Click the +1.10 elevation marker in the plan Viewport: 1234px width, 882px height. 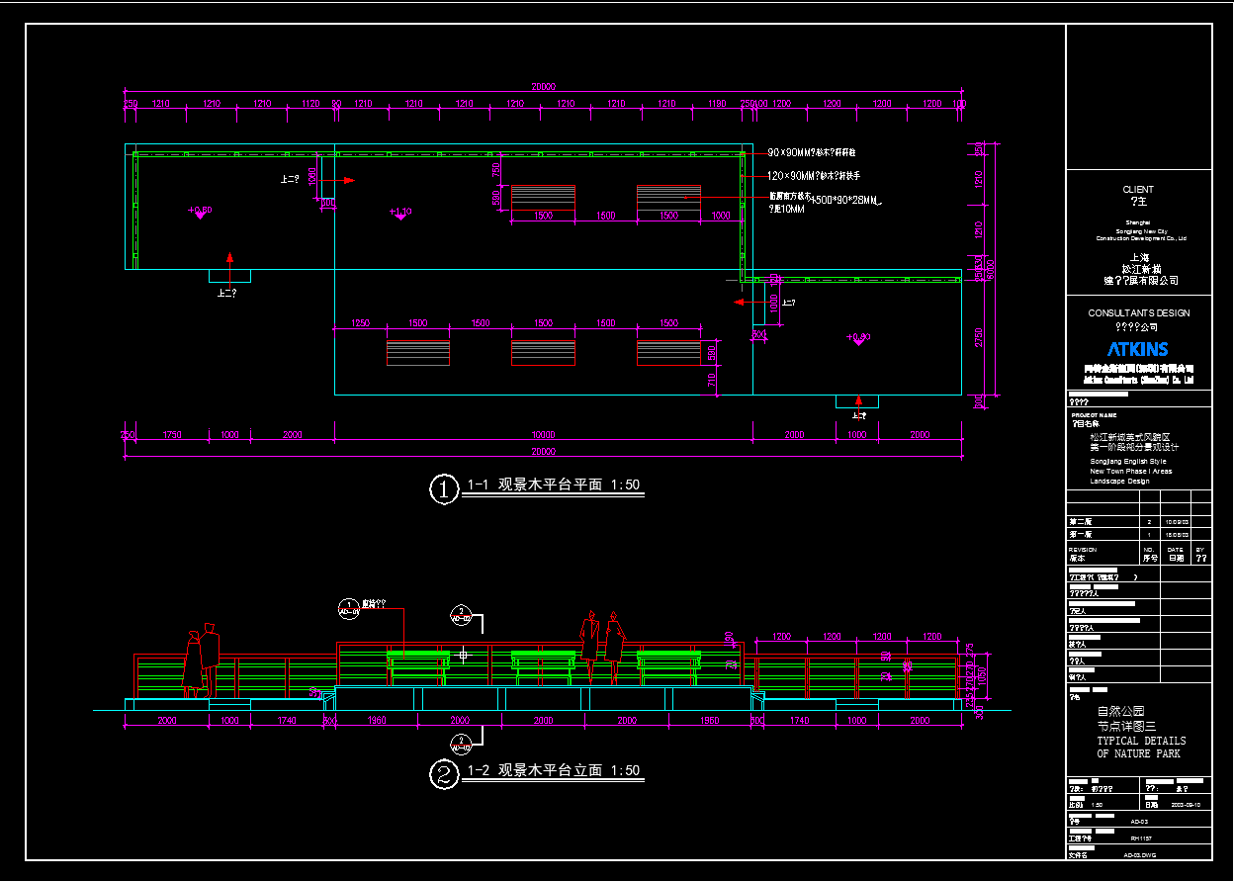pos(399,213)
